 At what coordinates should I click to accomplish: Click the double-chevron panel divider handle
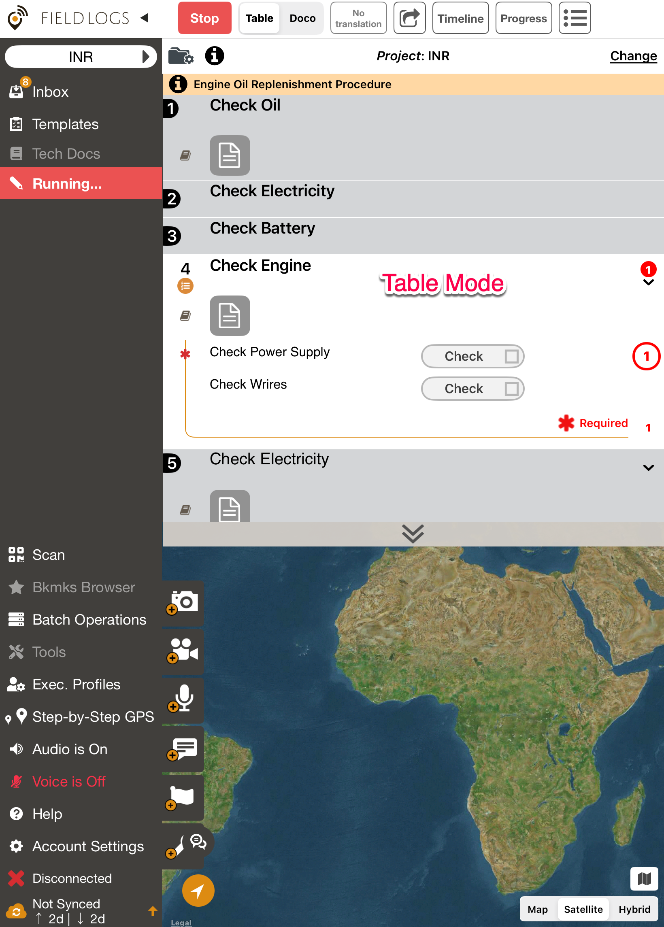point(413,534)
